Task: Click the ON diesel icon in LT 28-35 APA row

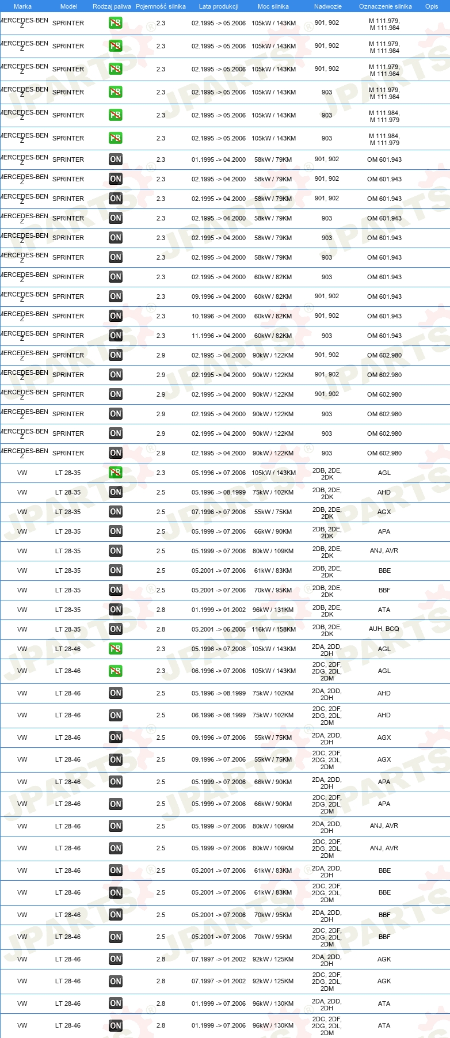Action: tap(116, 531)
